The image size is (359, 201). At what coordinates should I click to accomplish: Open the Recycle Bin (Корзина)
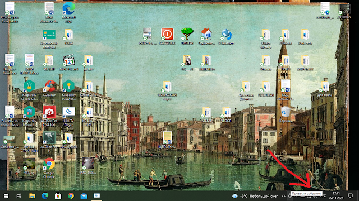(x=286, y=114)
